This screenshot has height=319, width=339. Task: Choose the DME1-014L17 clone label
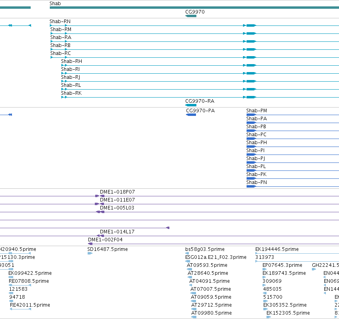tap(117, 232)
